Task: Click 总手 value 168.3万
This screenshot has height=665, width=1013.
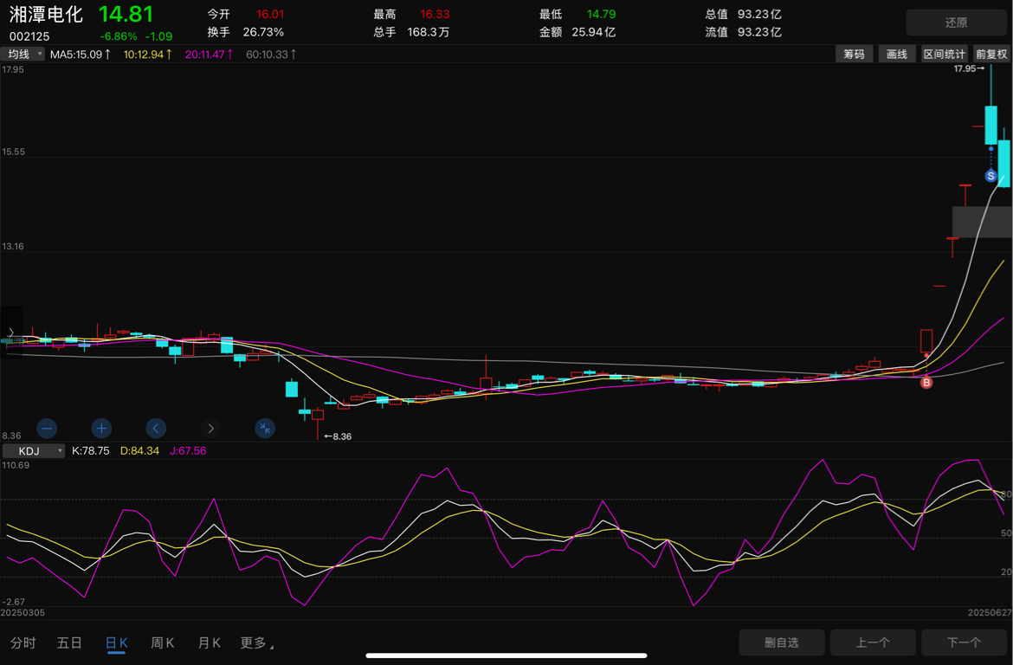Action: (429, 32)
